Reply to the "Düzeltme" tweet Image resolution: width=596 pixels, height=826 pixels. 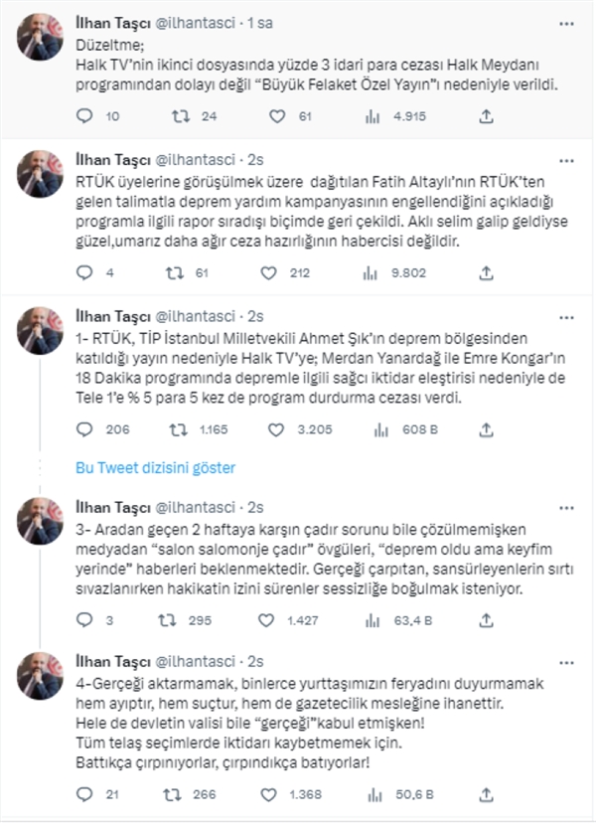pyautogui.click(x=83, y=116)
